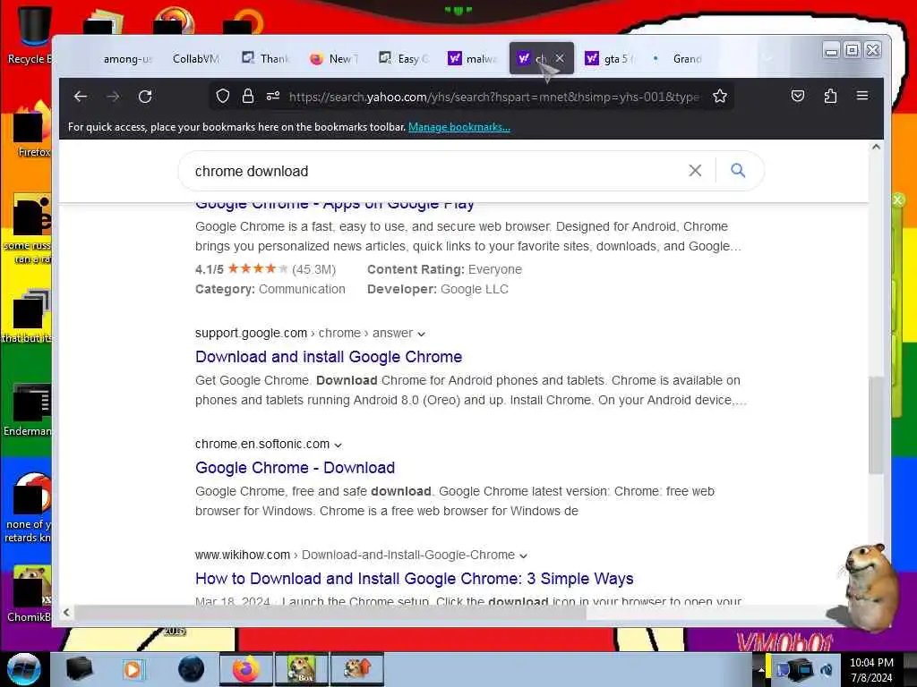Click the horizontal scroll left arrow
This screenshot has height=687, width=917.
(x=66, y=612)
